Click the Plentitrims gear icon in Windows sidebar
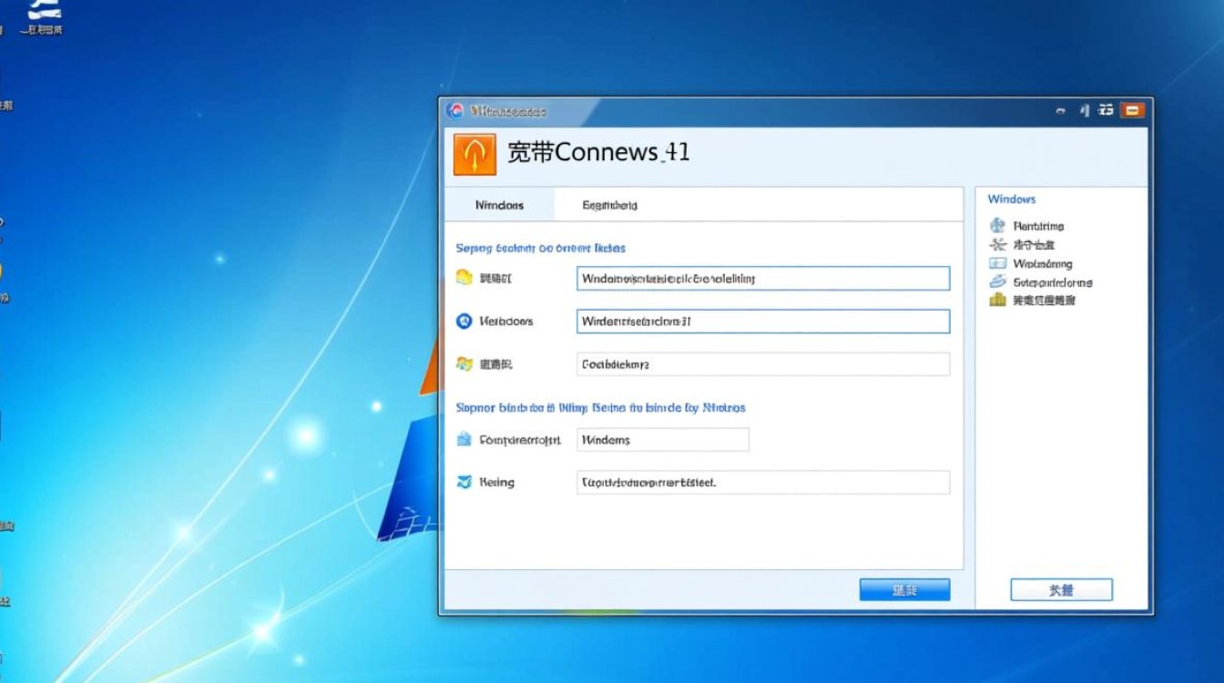The height and width of the screenshot is (683, 1224). pos(996,225)
